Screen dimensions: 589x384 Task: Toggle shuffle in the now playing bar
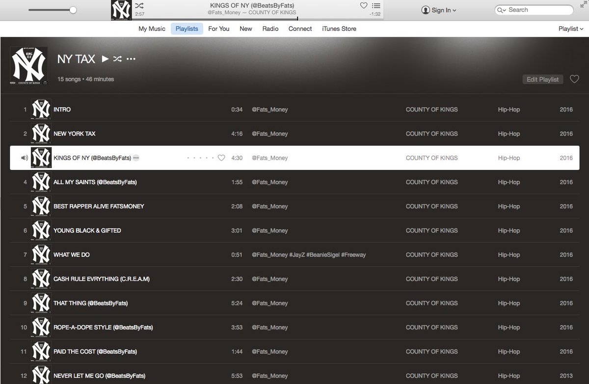click(x=139, y=6)
